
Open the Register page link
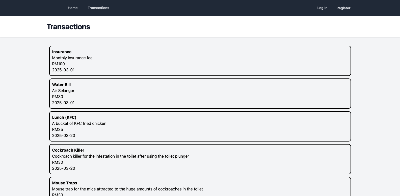pos(343,8)
